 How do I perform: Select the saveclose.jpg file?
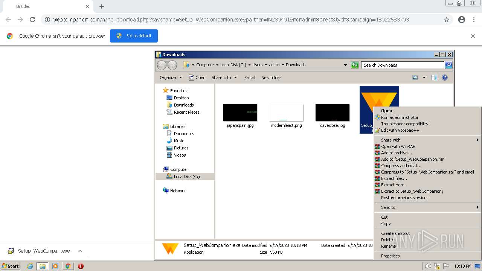point(333,116)
